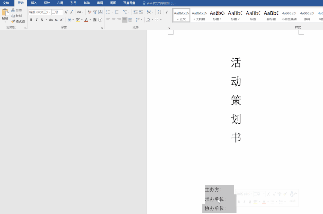The width and height of the screenshot is (323, 214).
Task: Open the Change Case (Aa) dropdown
Action: [80, 12]
